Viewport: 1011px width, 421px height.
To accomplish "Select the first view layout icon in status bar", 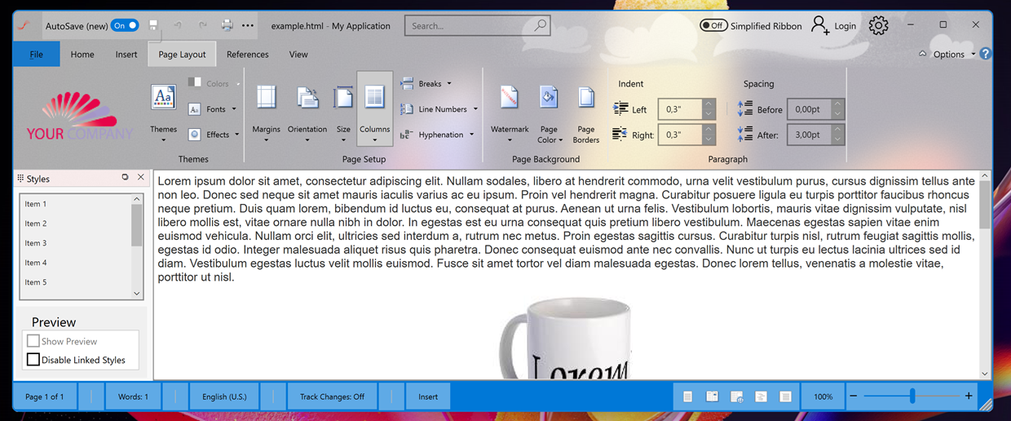I will pos(687,397).
